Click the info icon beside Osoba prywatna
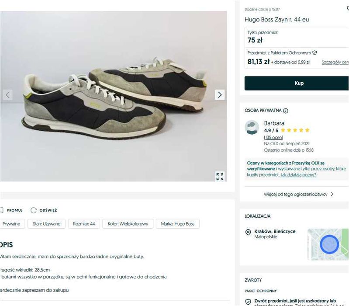 coord(286,111)
